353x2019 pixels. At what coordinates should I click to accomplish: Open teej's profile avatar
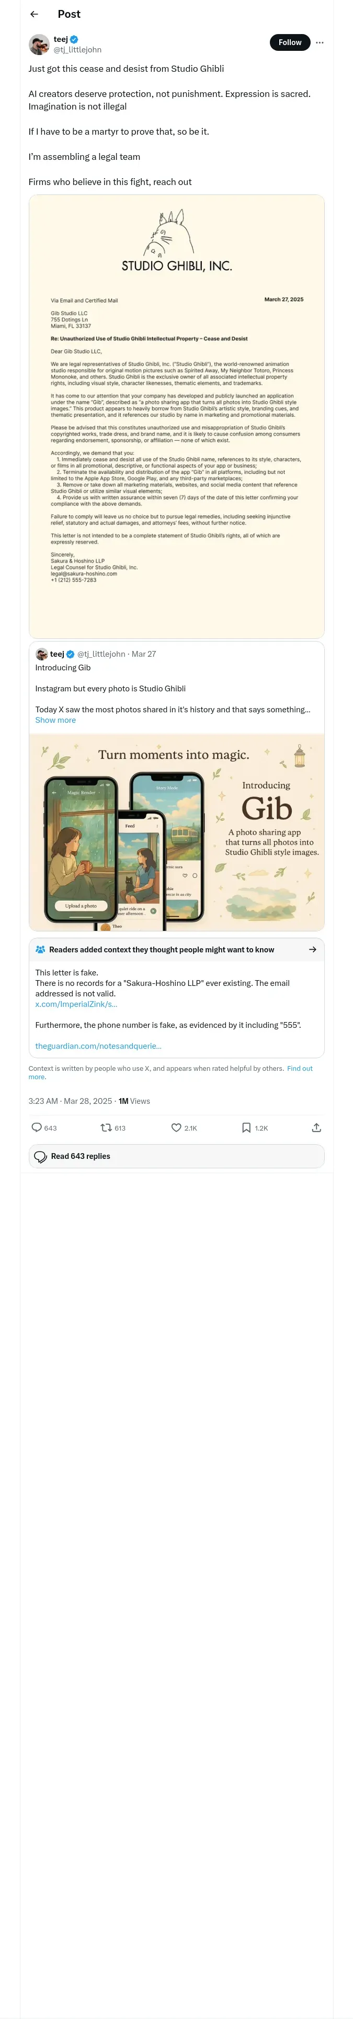39,45
